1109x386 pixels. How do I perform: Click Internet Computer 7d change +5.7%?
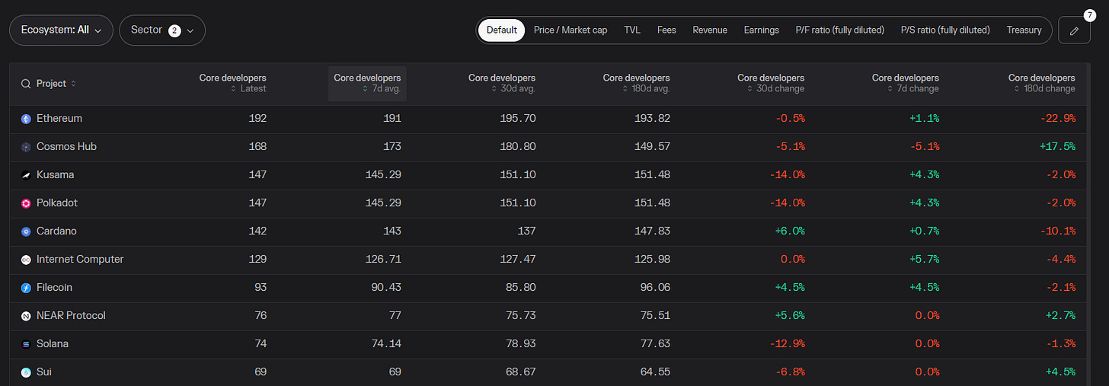click(923, 260)
